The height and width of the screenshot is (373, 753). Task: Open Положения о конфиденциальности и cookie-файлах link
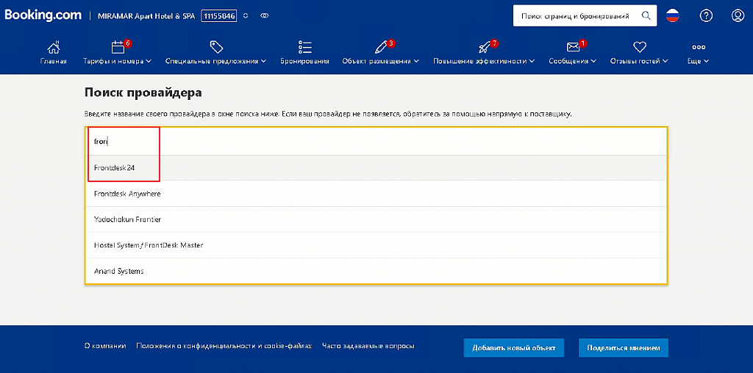[x=224, y=346]
